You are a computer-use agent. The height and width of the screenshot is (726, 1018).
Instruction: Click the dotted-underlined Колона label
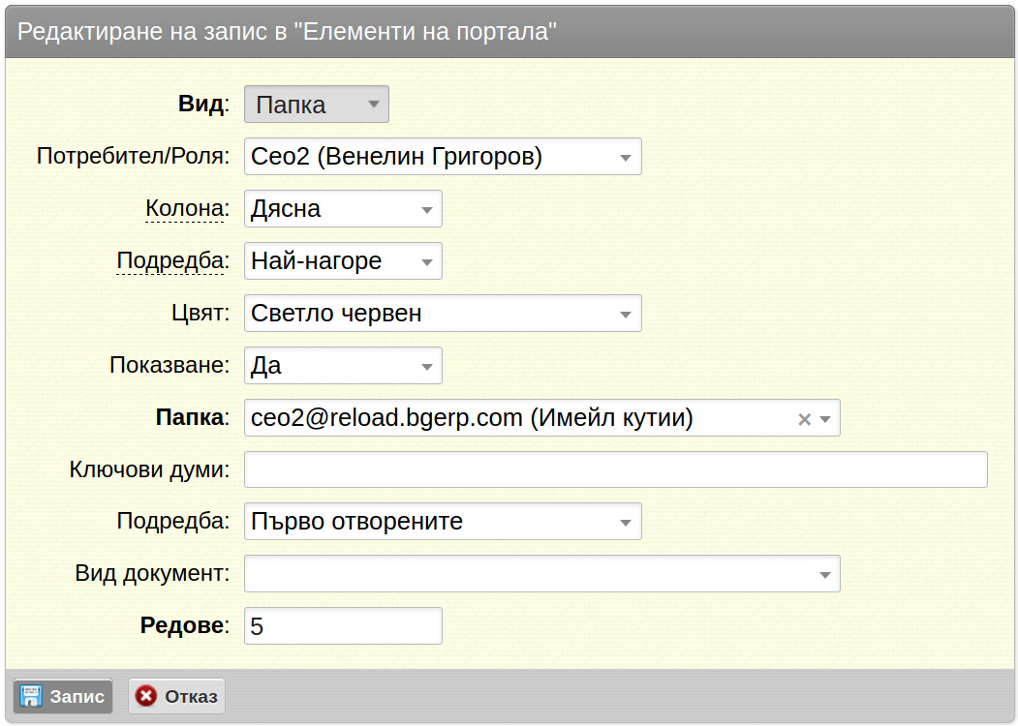(187, 208)
